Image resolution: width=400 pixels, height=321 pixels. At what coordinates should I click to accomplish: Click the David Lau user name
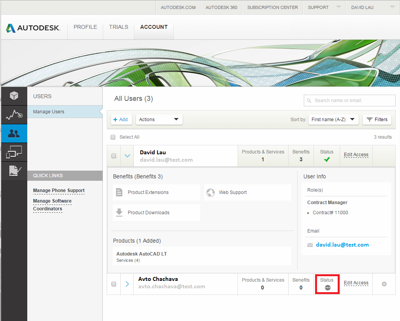(153, 152)
